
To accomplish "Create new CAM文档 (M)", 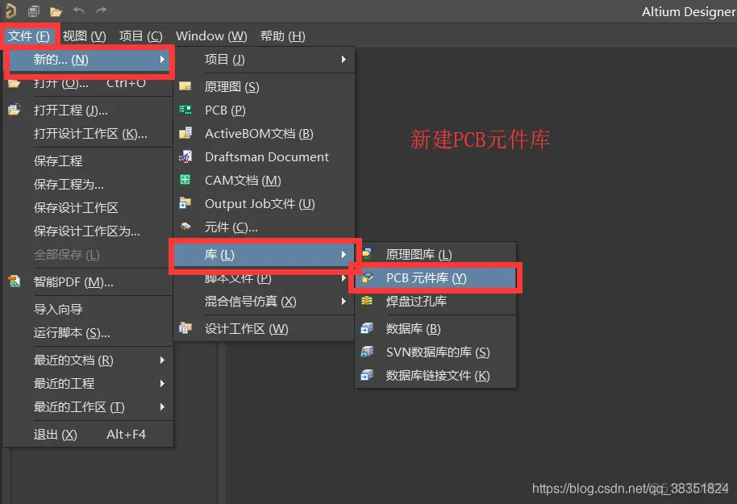I will [264, 181].
